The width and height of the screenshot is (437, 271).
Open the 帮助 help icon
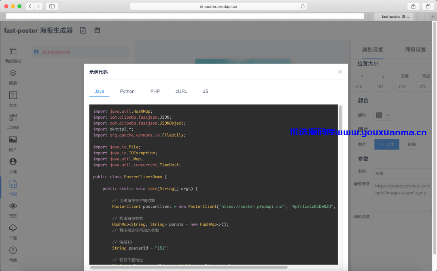tap(13, 250)
